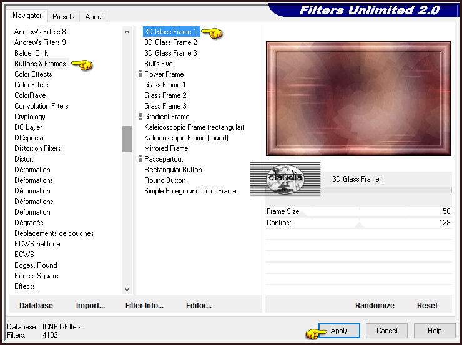Pick Cryptology category
Screen dimensions: 462x345
[x=30, y=117]
